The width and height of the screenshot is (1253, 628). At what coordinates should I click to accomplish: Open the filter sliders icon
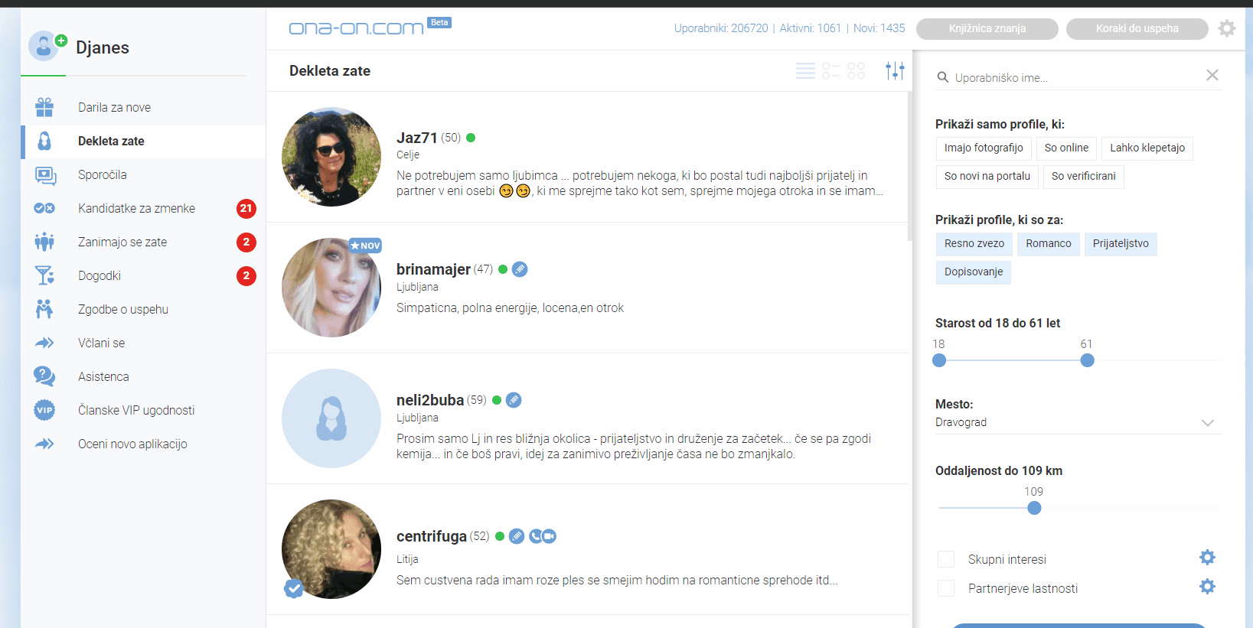tap(895, 71)
